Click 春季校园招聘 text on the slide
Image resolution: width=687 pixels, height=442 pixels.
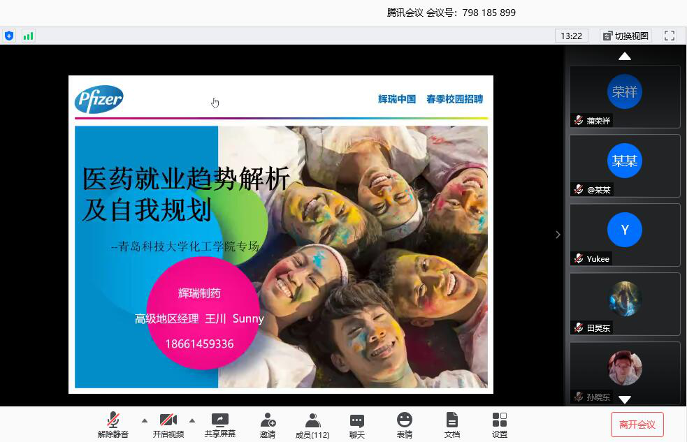pyautogui.click(x=455, y=99)
